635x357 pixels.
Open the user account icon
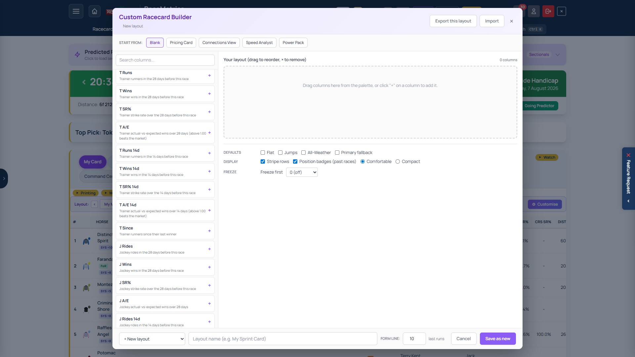[x=534, y=11]
